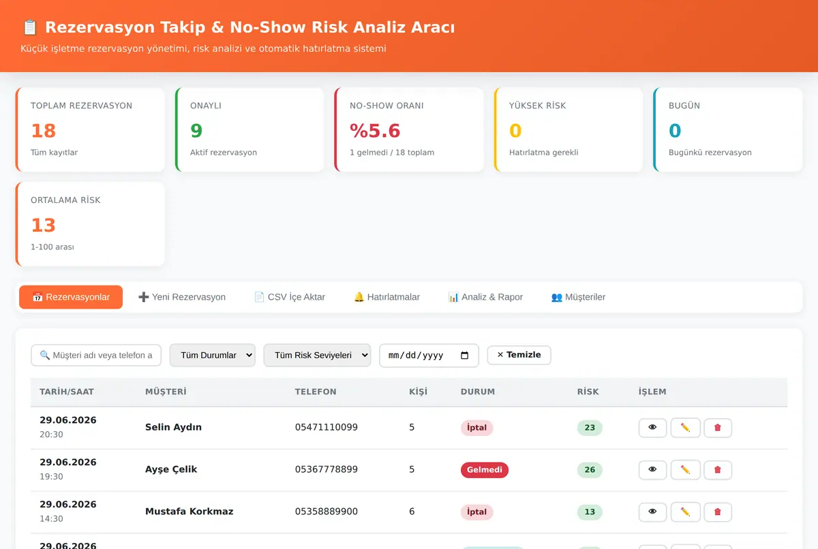This screenshot has height=549, width=818.
Task: Click the Temizle filter reset button
Action: 519,355
